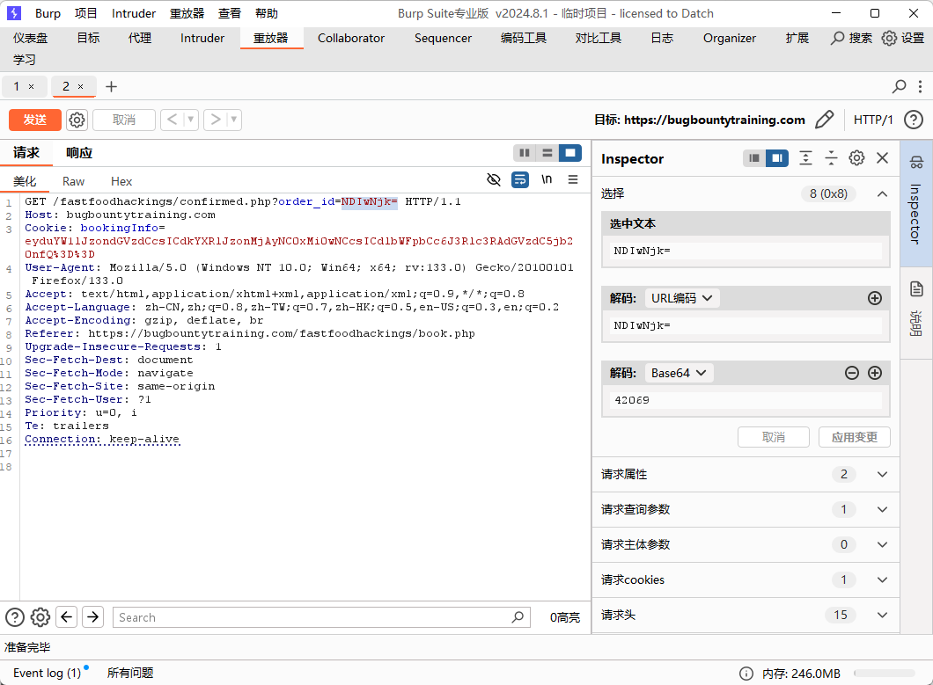The height and width of the screenshot is (685, 933).
Task: Expand the 请求头 section
Action: (x=883, y=615)
